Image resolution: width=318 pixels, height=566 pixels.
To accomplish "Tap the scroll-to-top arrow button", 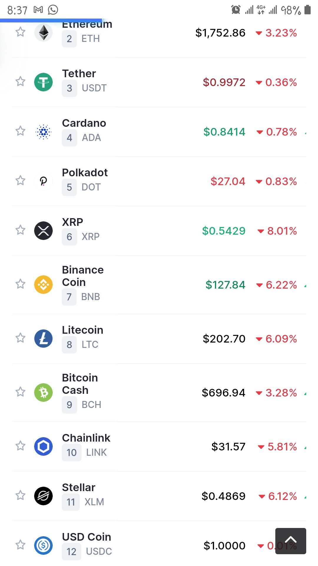I will tap(291, 541).
